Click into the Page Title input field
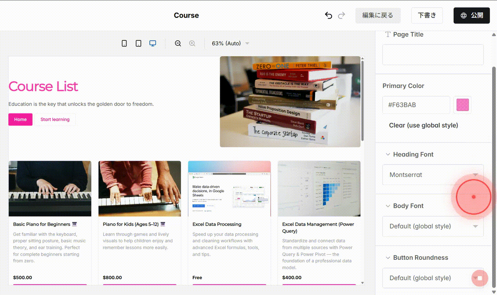Viewport: 497px width, 295px height. (x=433, y=55)
